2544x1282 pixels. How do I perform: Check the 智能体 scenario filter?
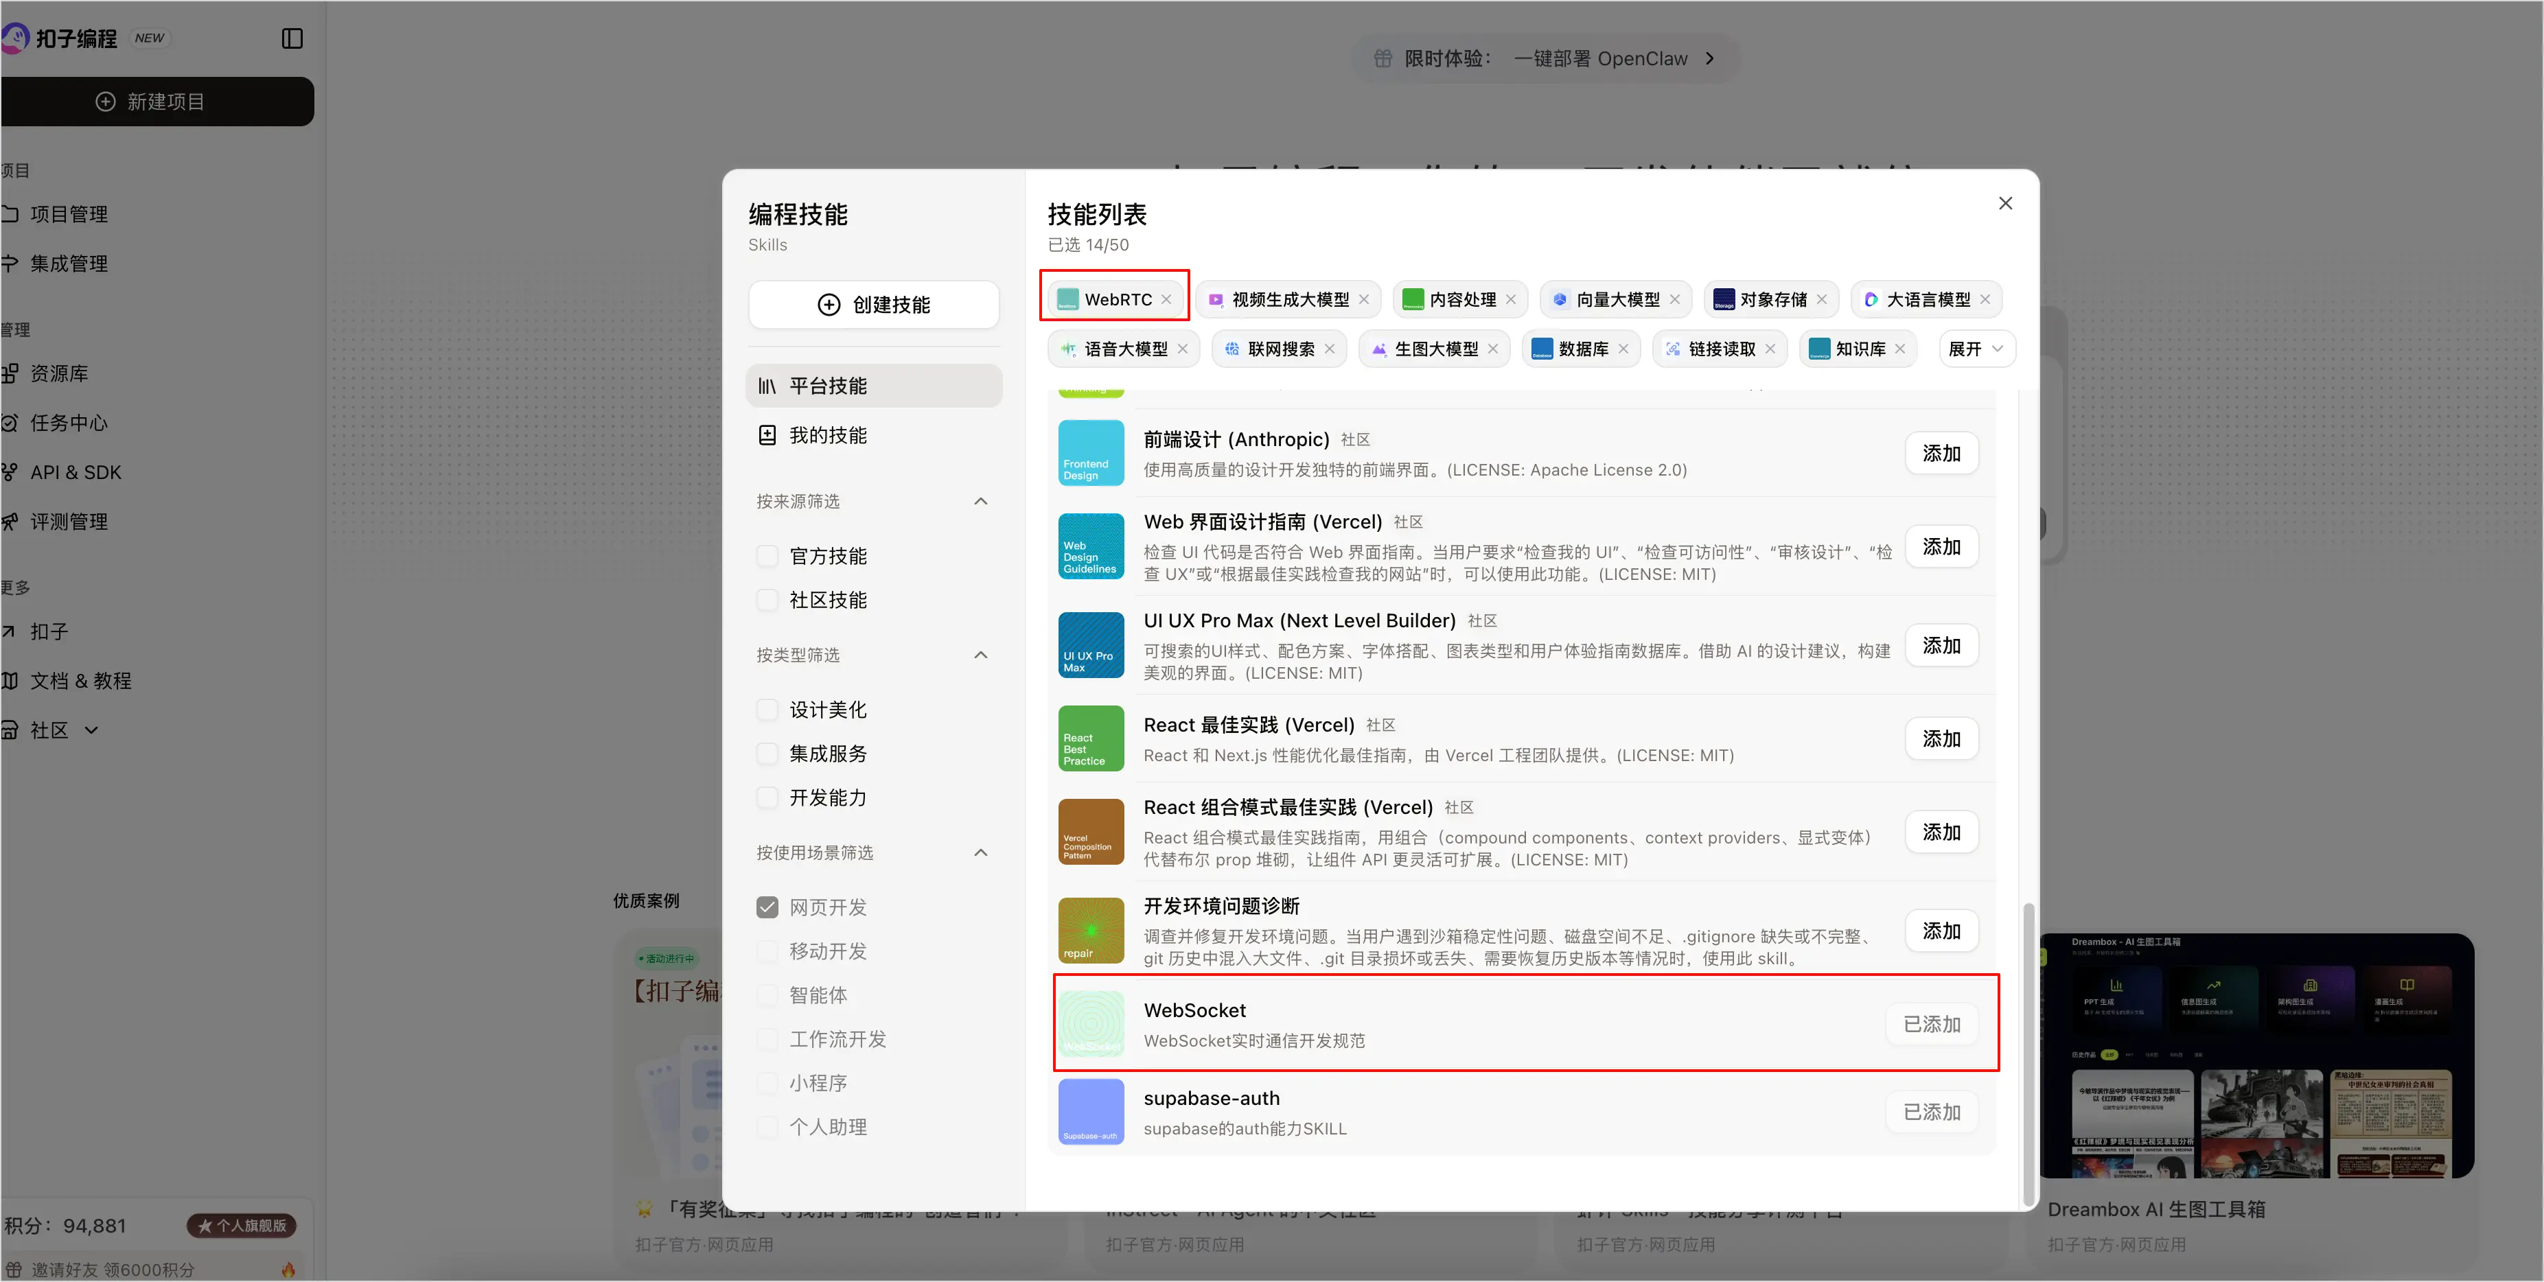pyautogui.click(x=767, y=994)
